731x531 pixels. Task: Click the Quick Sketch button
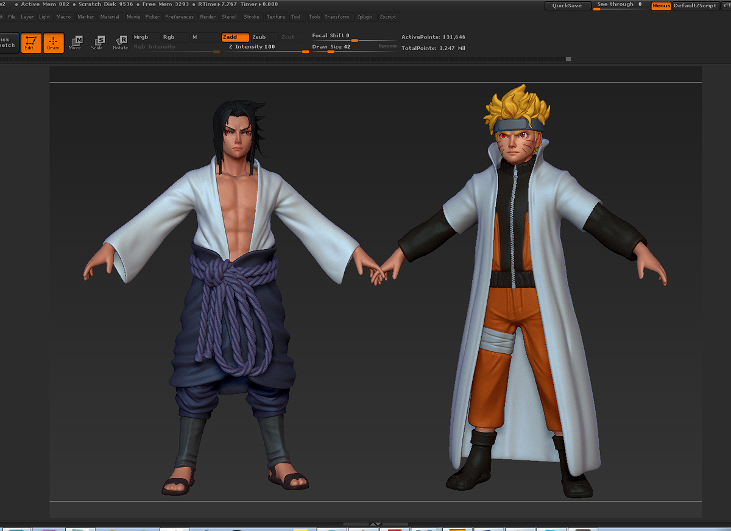tap(9, 43)
